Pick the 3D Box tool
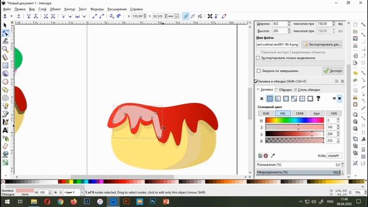 5,74
